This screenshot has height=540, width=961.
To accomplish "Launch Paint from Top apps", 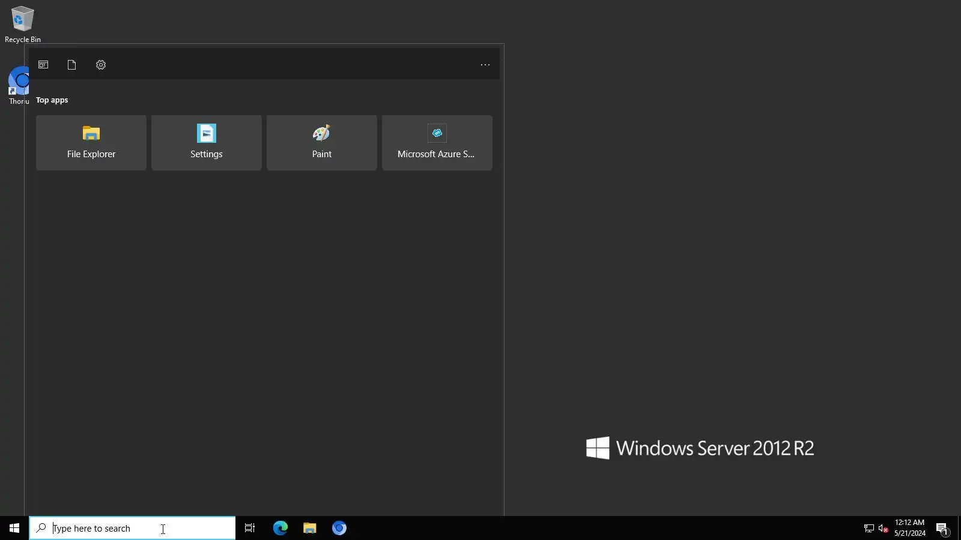I will pos(322,143).
